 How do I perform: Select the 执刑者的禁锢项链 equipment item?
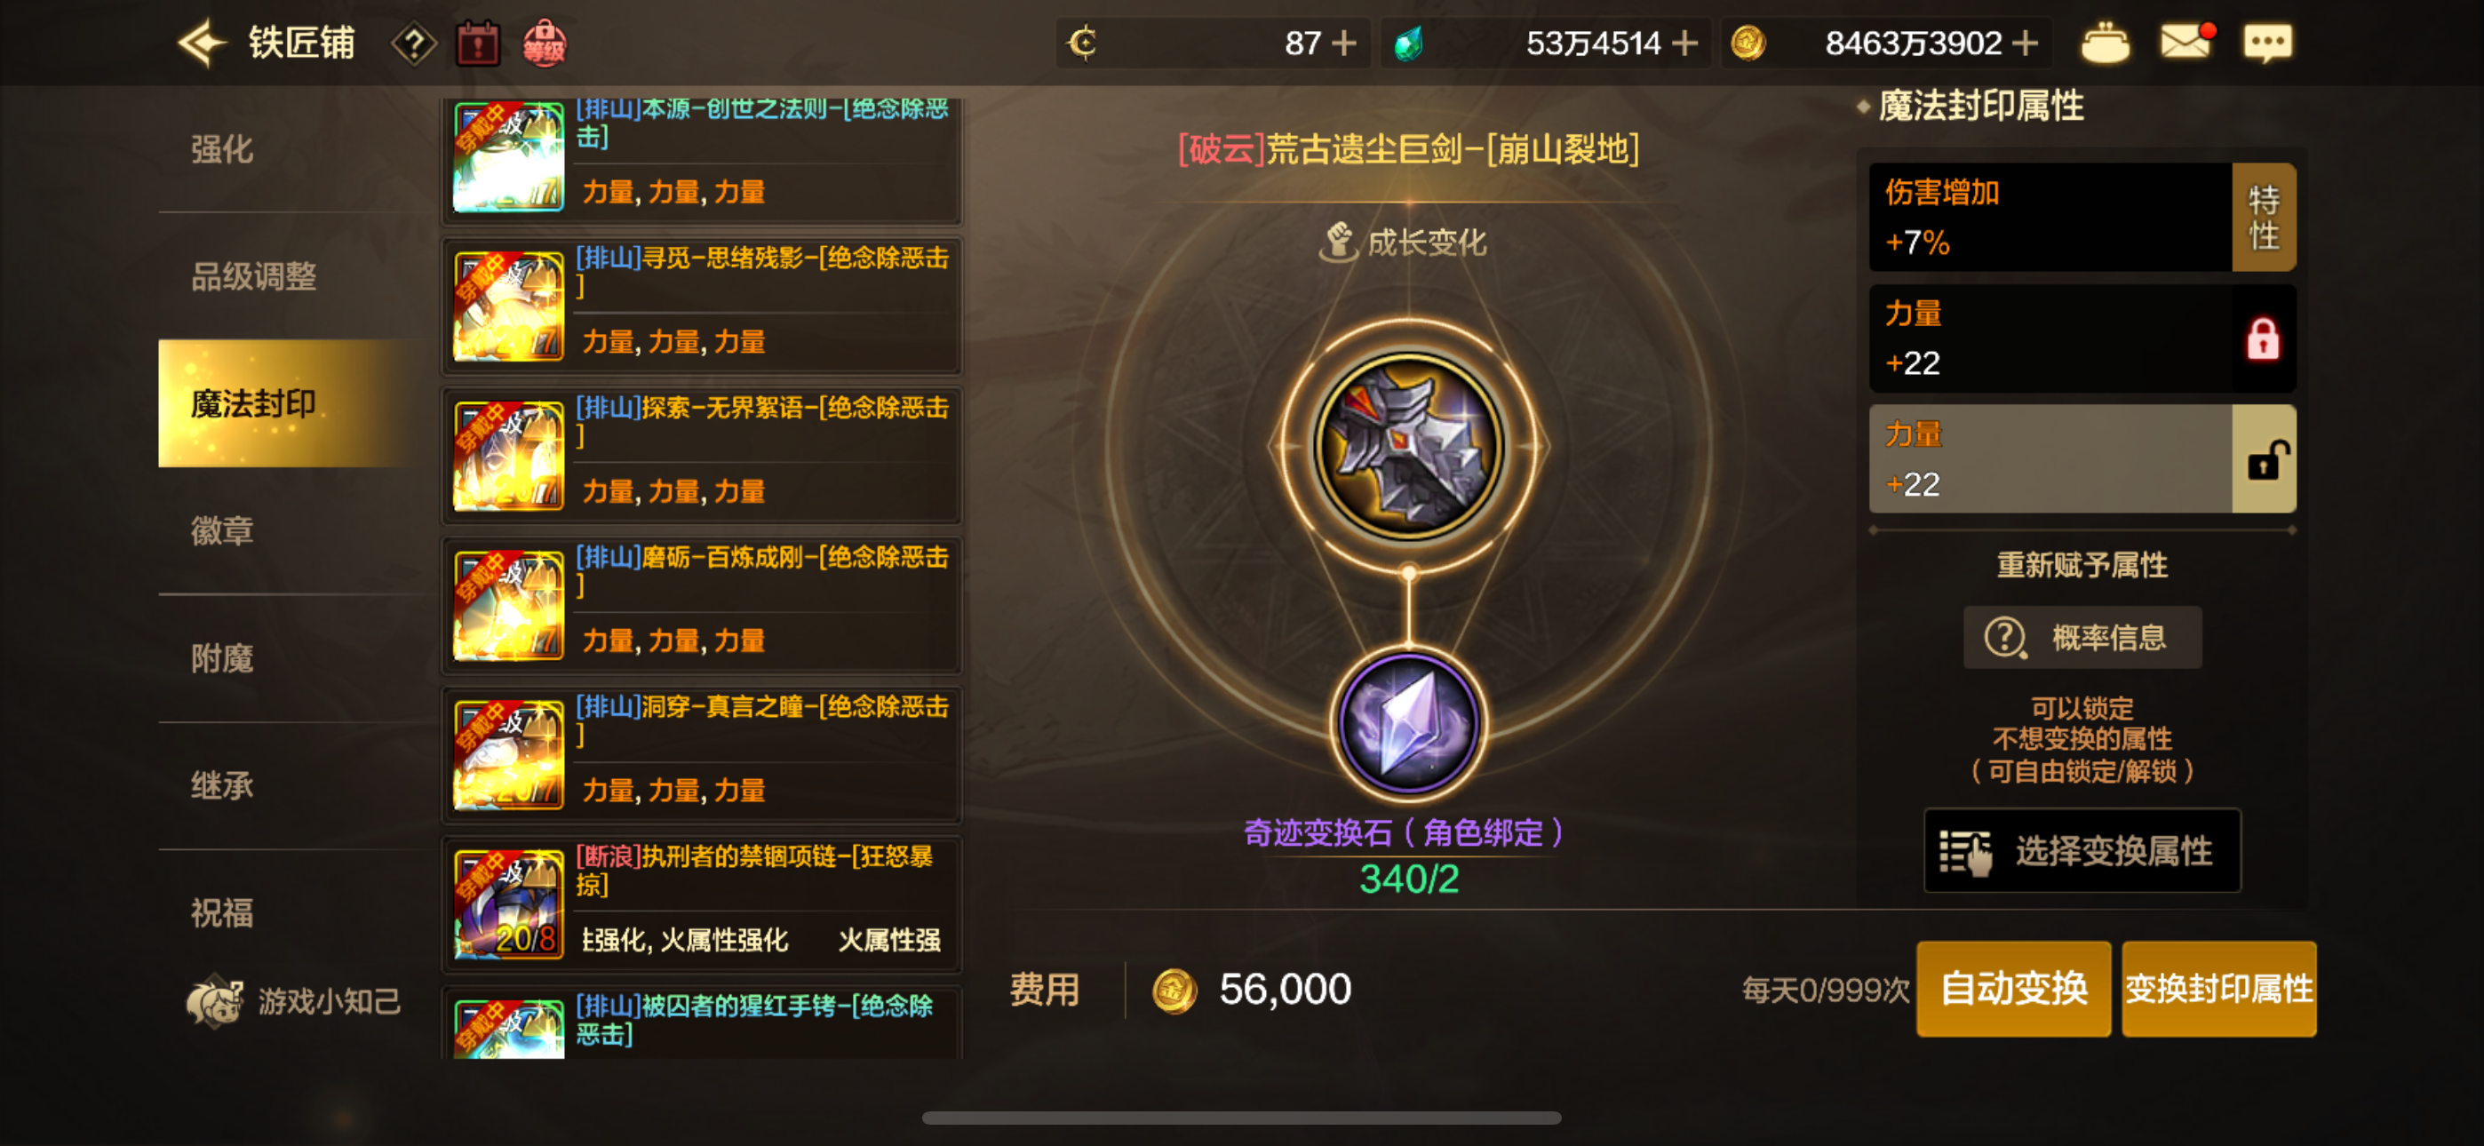tap(702, 903)
